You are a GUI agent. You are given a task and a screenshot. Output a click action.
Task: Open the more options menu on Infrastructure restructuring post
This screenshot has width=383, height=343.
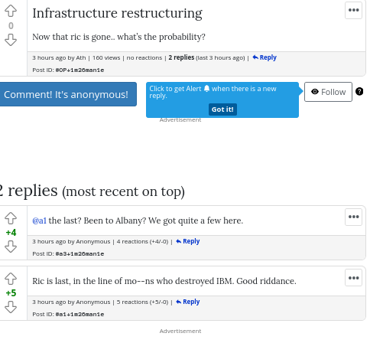353,10
